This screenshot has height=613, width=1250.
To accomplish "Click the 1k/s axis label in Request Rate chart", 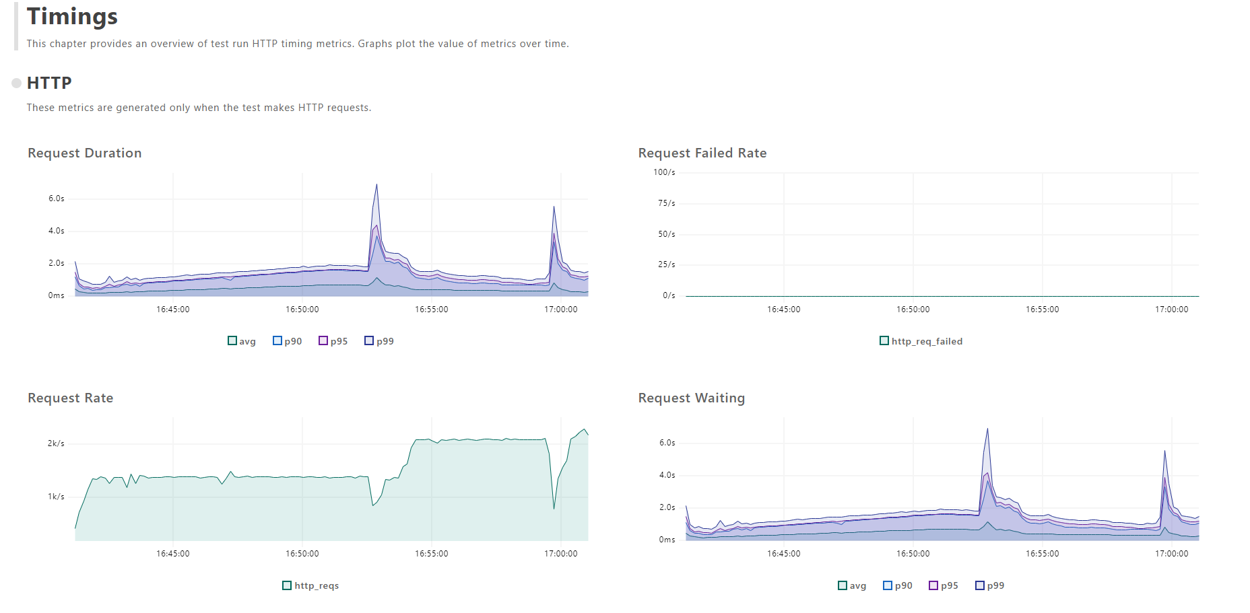I will (x=56, y=497).
